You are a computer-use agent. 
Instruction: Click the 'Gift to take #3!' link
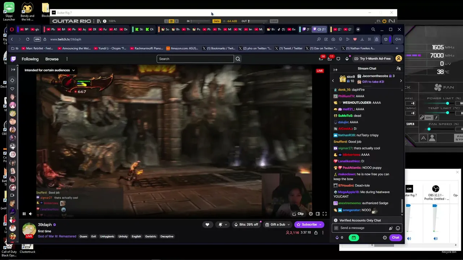click(x=373, y=82)
